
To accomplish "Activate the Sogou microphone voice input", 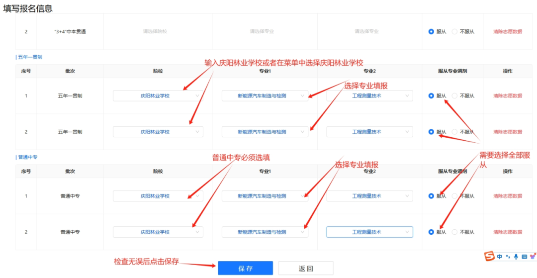I will (516, 257).
